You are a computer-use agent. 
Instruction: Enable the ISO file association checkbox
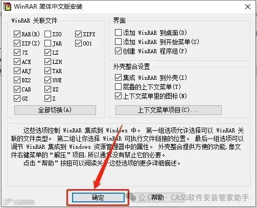tap(48, 34)
